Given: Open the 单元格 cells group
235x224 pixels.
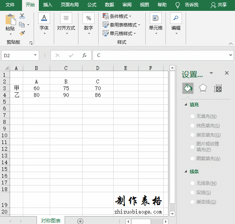Looking at the screenshot, I should [156, 24].
